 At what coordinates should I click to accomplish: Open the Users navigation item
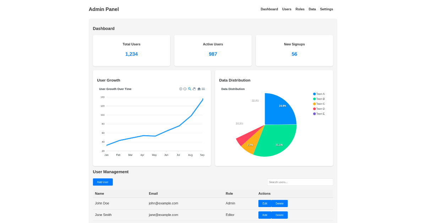(286, 9)
